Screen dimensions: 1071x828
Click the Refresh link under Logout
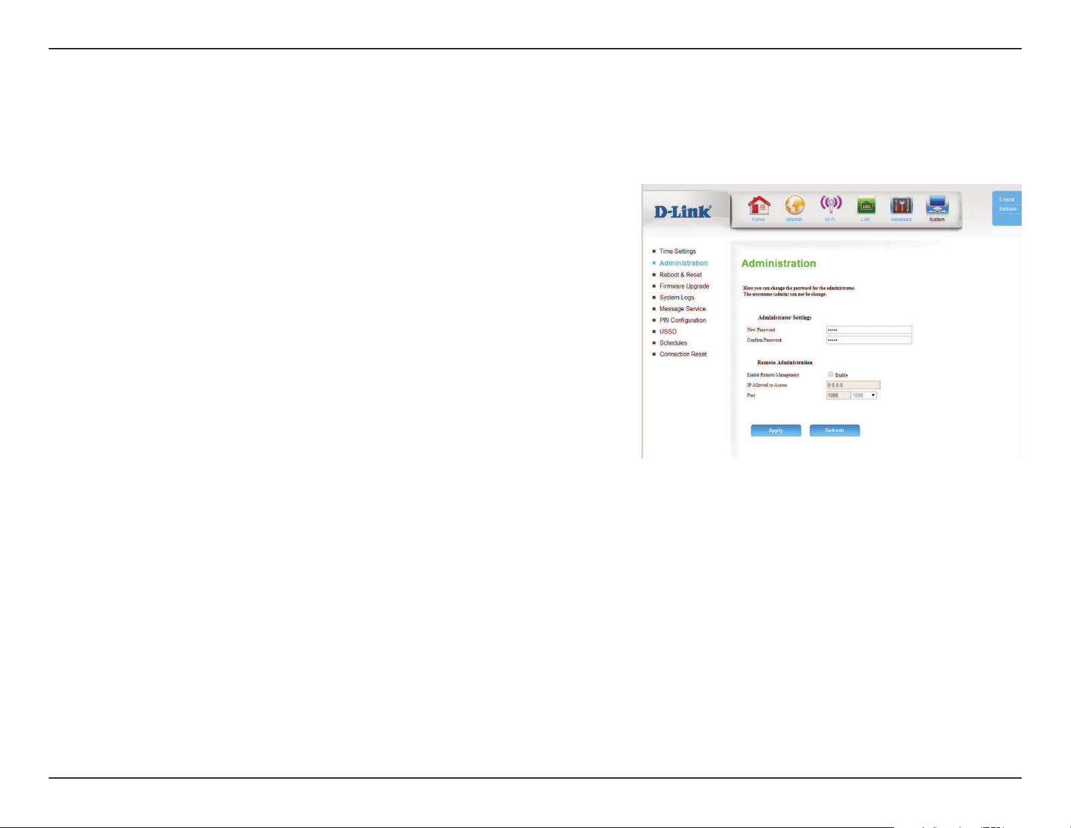pyautogui.click(x=1007, y=209)
